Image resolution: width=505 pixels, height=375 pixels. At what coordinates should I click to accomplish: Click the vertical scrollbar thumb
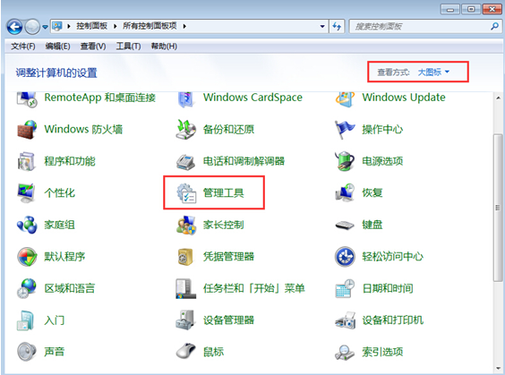click(x=498, y=208)
